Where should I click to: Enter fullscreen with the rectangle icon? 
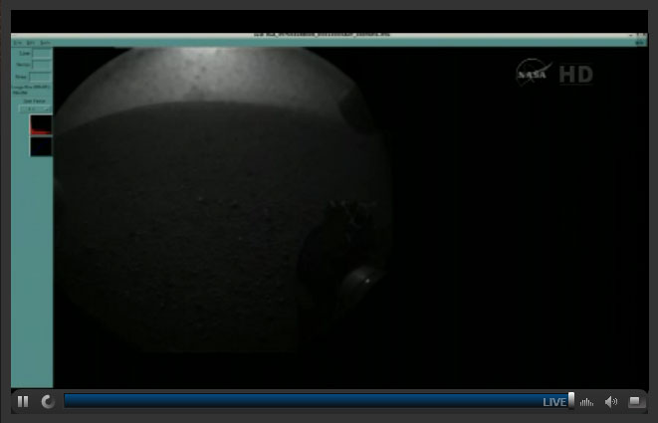coord(635,401)
